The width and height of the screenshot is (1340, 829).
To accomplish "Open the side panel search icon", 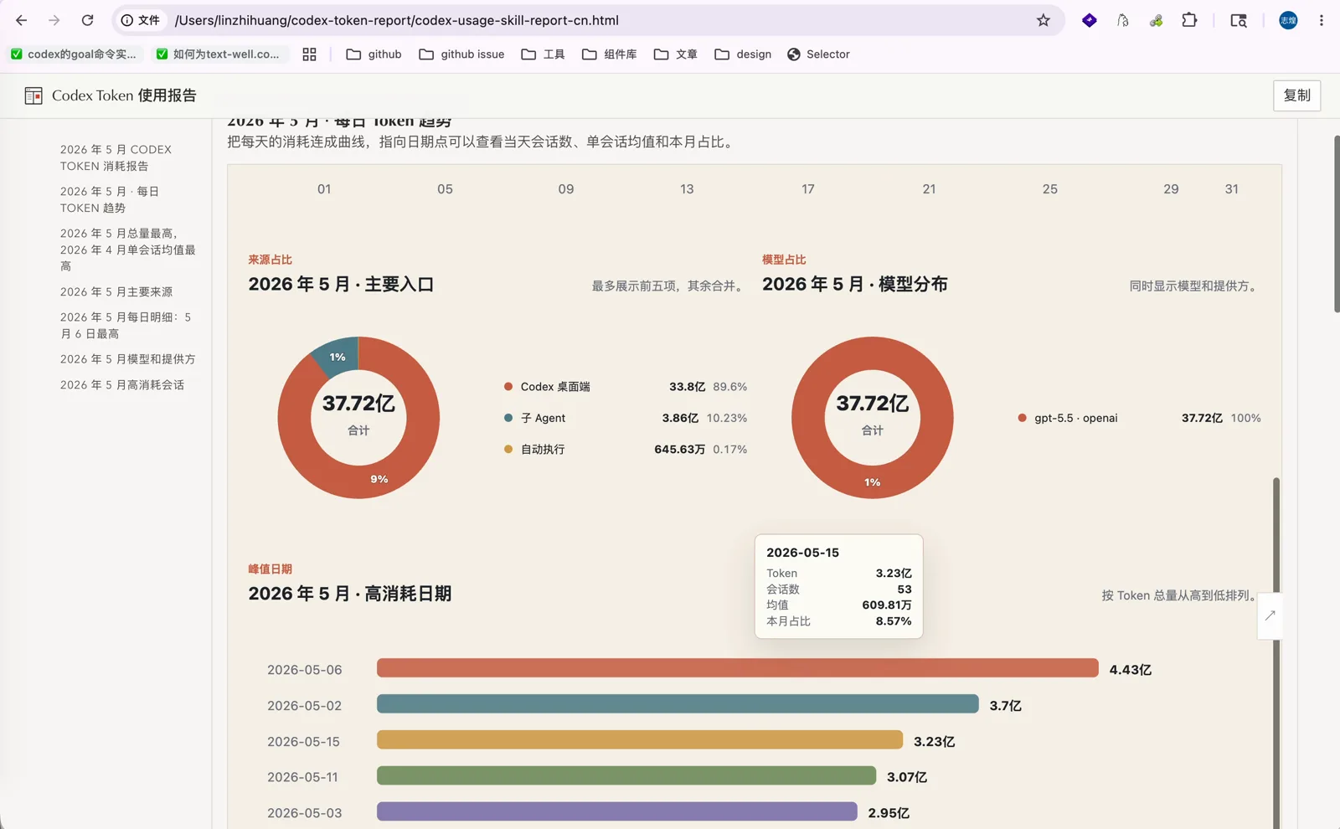I will [x=1239, y=20].
